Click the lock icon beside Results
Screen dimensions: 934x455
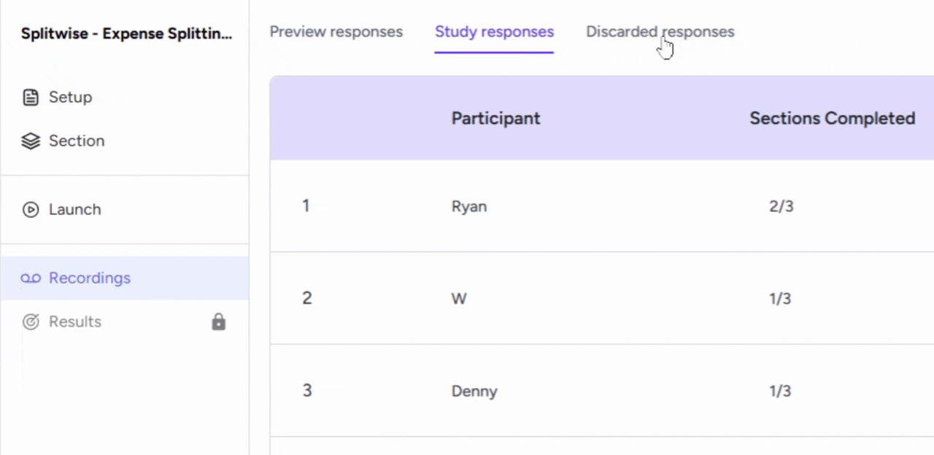218,322
